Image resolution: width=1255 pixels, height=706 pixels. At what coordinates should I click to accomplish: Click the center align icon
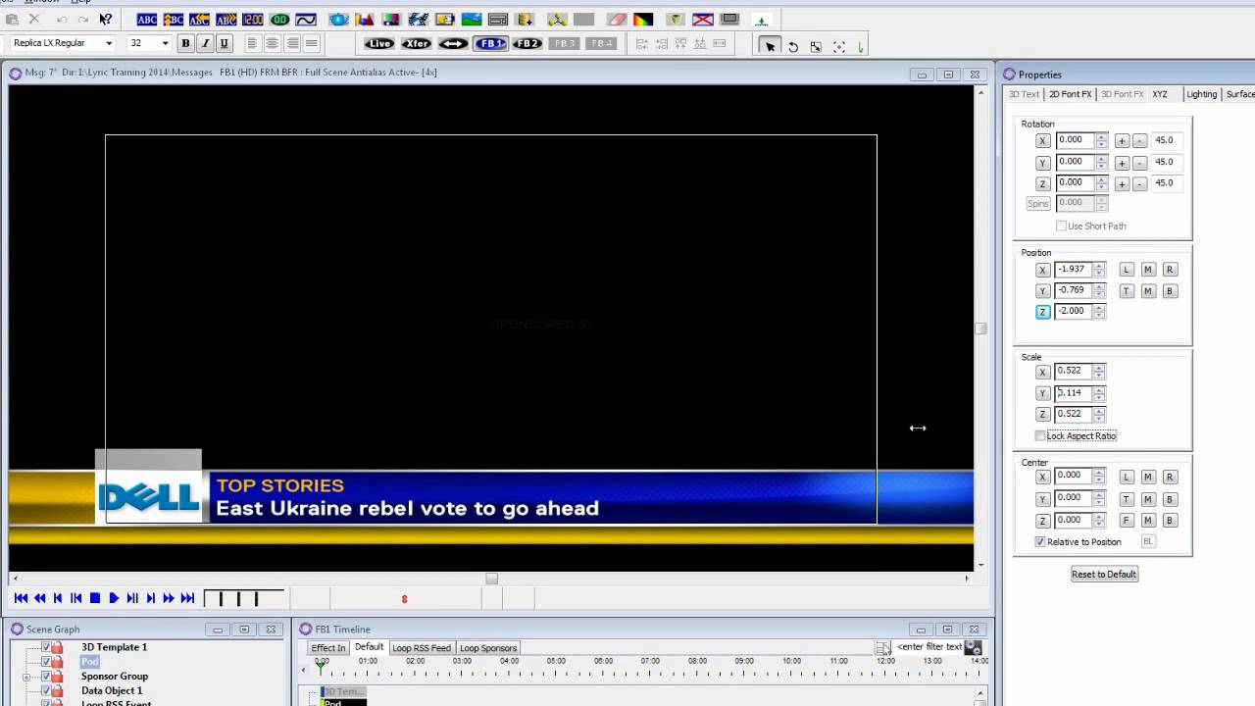pyautogui.click(x=272, y=43)
